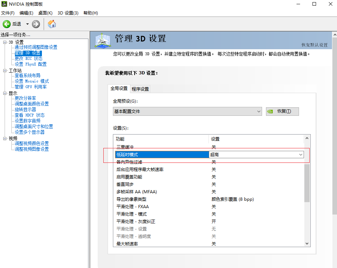Select 管理 3D 设置 in task tree
337x268 pixels.
pyautogui.click(x=28, y=53)
